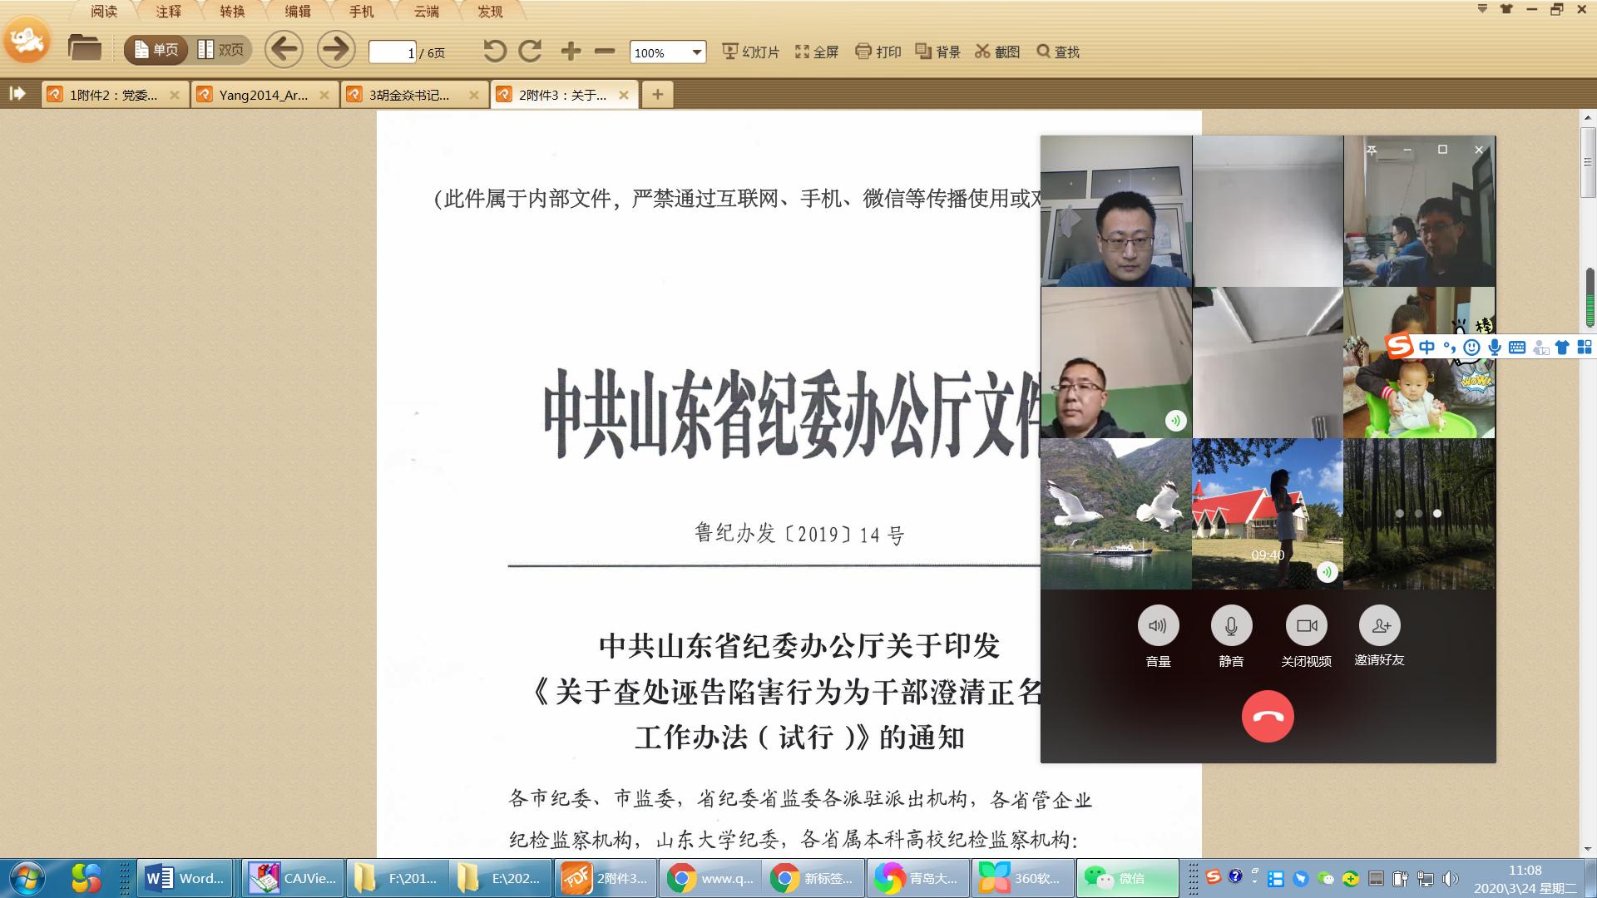Mute microphone with 静音 button
This screenshot has height=898, width=1597.
tap(1231, 627)
